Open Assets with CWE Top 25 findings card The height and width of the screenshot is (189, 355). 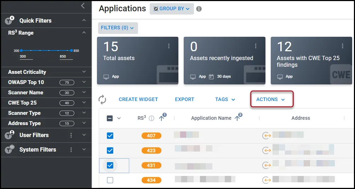point(311,61)
